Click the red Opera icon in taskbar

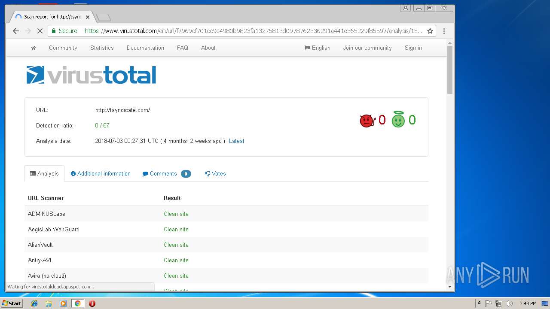pos(92,303)
